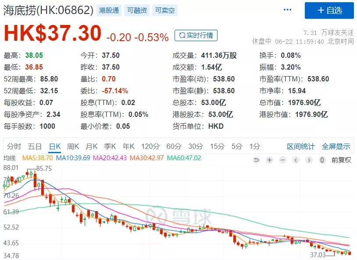Switch to the 五日 chart tab
Screen dimensions: 357x260
pos(35,146)
